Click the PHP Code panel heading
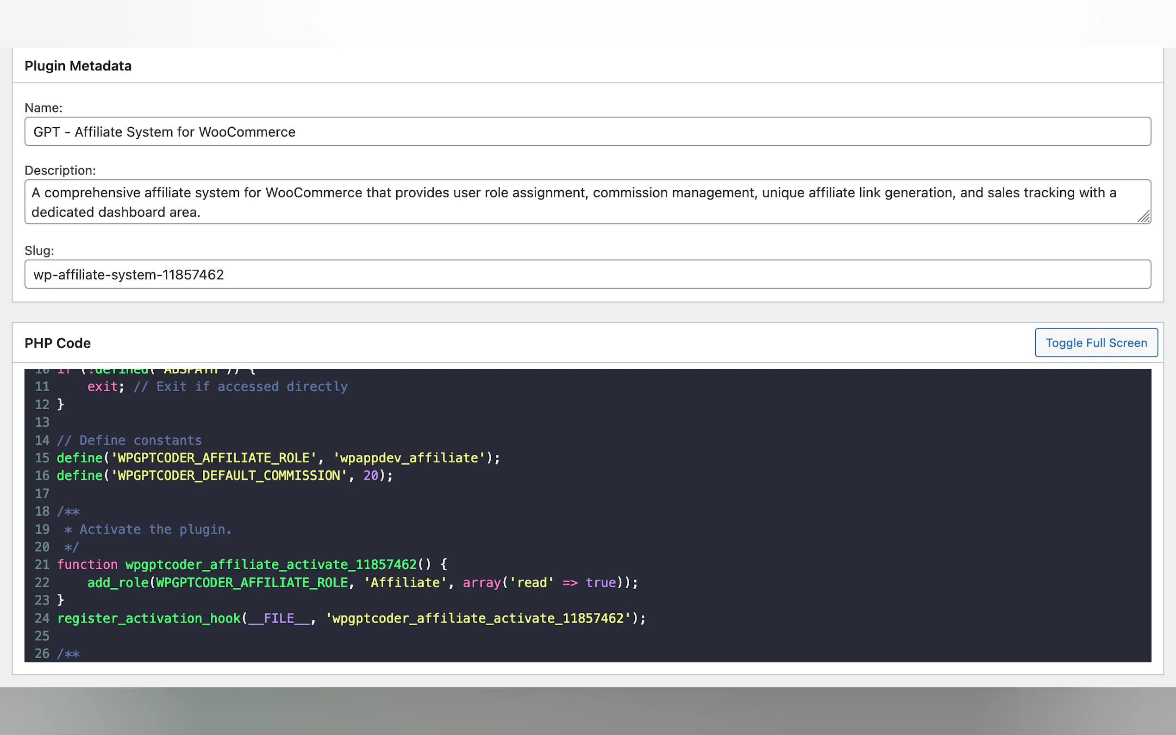Image resolution: width=1176 pixels, height=735 pixels. pos(57,343)
